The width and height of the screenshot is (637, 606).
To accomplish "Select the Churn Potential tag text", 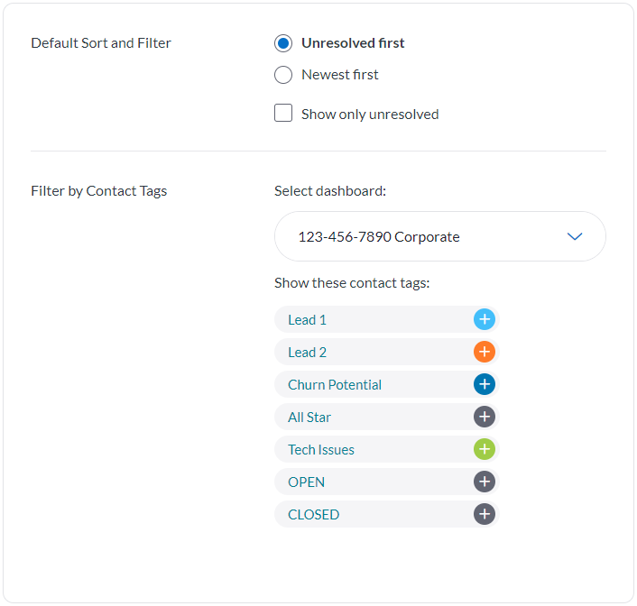I will 335,385.
